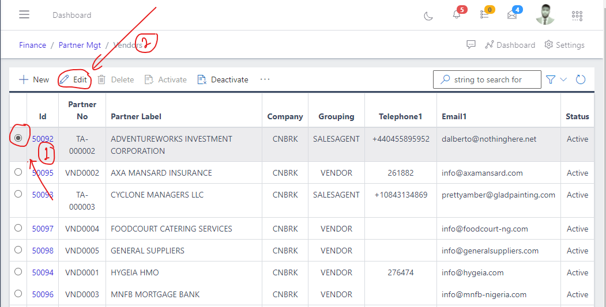
Task: Click the Edit toolbar button
Action: (73, 79)
